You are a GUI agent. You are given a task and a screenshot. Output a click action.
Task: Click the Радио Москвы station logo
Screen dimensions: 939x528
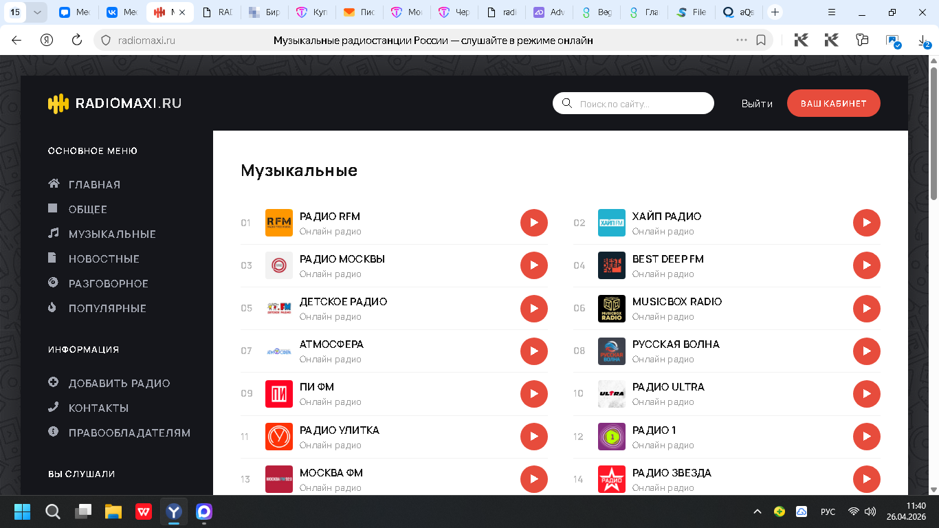[279, 265]
